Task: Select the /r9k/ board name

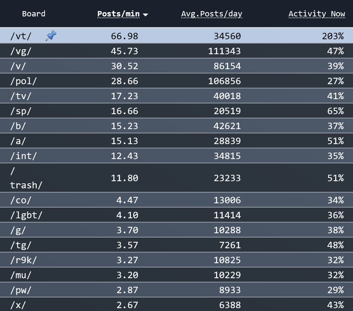Action: (24, 260)
